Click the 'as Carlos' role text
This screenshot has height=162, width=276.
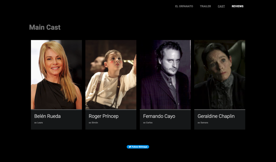[x=148, y=123]
